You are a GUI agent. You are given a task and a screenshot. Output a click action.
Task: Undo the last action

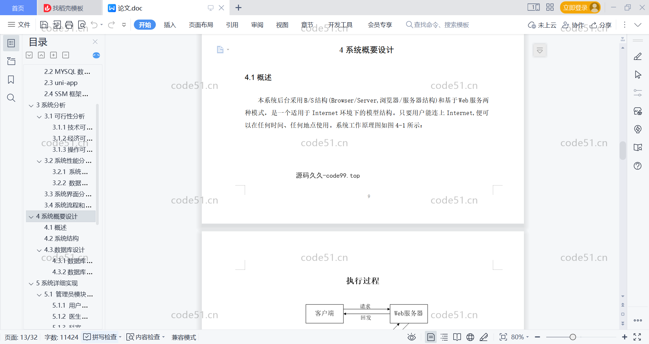(x=94, y=25)
